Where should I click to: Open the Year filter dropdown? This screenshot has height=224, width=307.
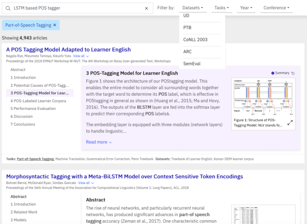246,8
